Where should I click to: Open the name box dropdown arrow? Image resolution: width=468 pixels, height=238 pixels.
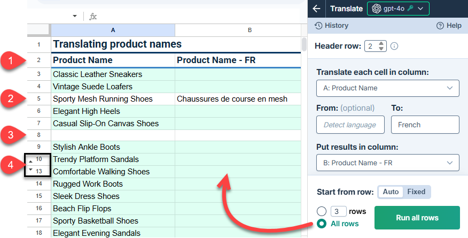(x=75, y=17)
